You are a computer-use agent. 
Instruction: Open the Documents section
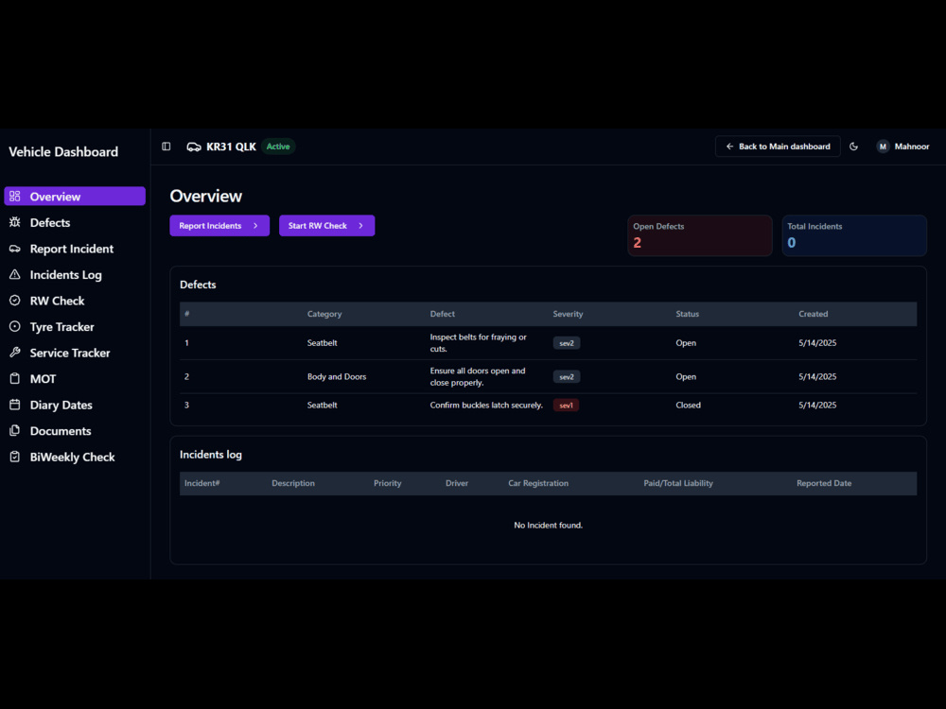[x=75, y=430]
